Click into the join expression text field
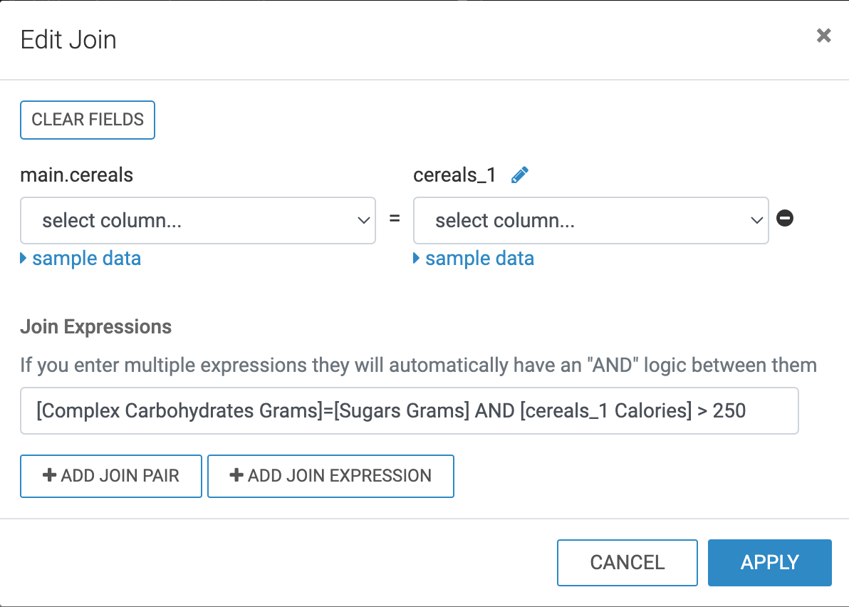This screenshot has width=849, height=607. [410, 411]
